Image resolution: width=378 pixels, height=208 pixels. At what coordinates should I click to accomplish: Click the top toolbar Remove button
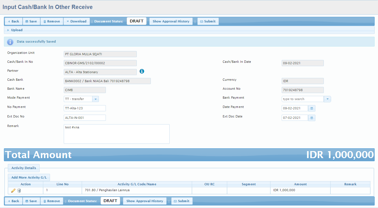pos(52,21)
